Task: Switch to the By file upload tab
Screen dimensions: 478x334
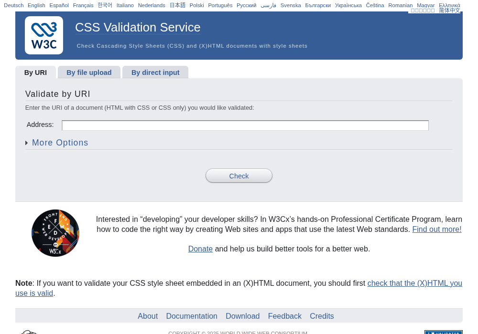Action: tap(89, 73)
